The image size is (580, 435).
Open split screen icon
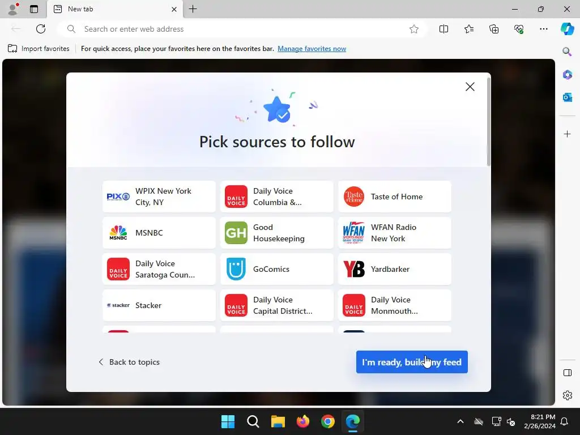click(443, 29)
